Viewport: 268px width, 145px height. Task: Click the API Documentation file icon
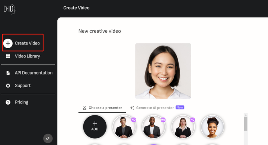[8, 73]
